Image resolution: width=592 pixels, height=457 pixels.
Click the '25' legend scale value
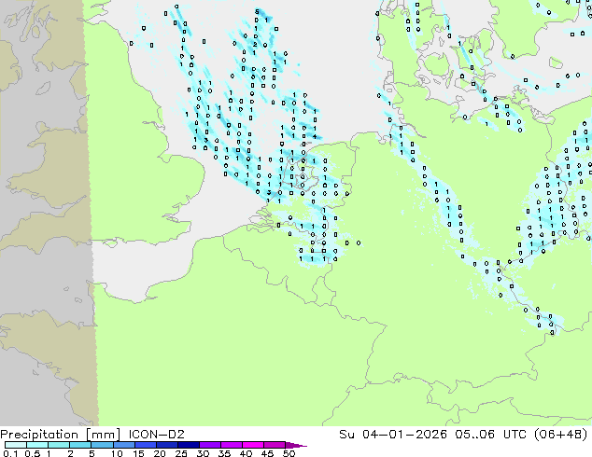[x=181, y=453]
